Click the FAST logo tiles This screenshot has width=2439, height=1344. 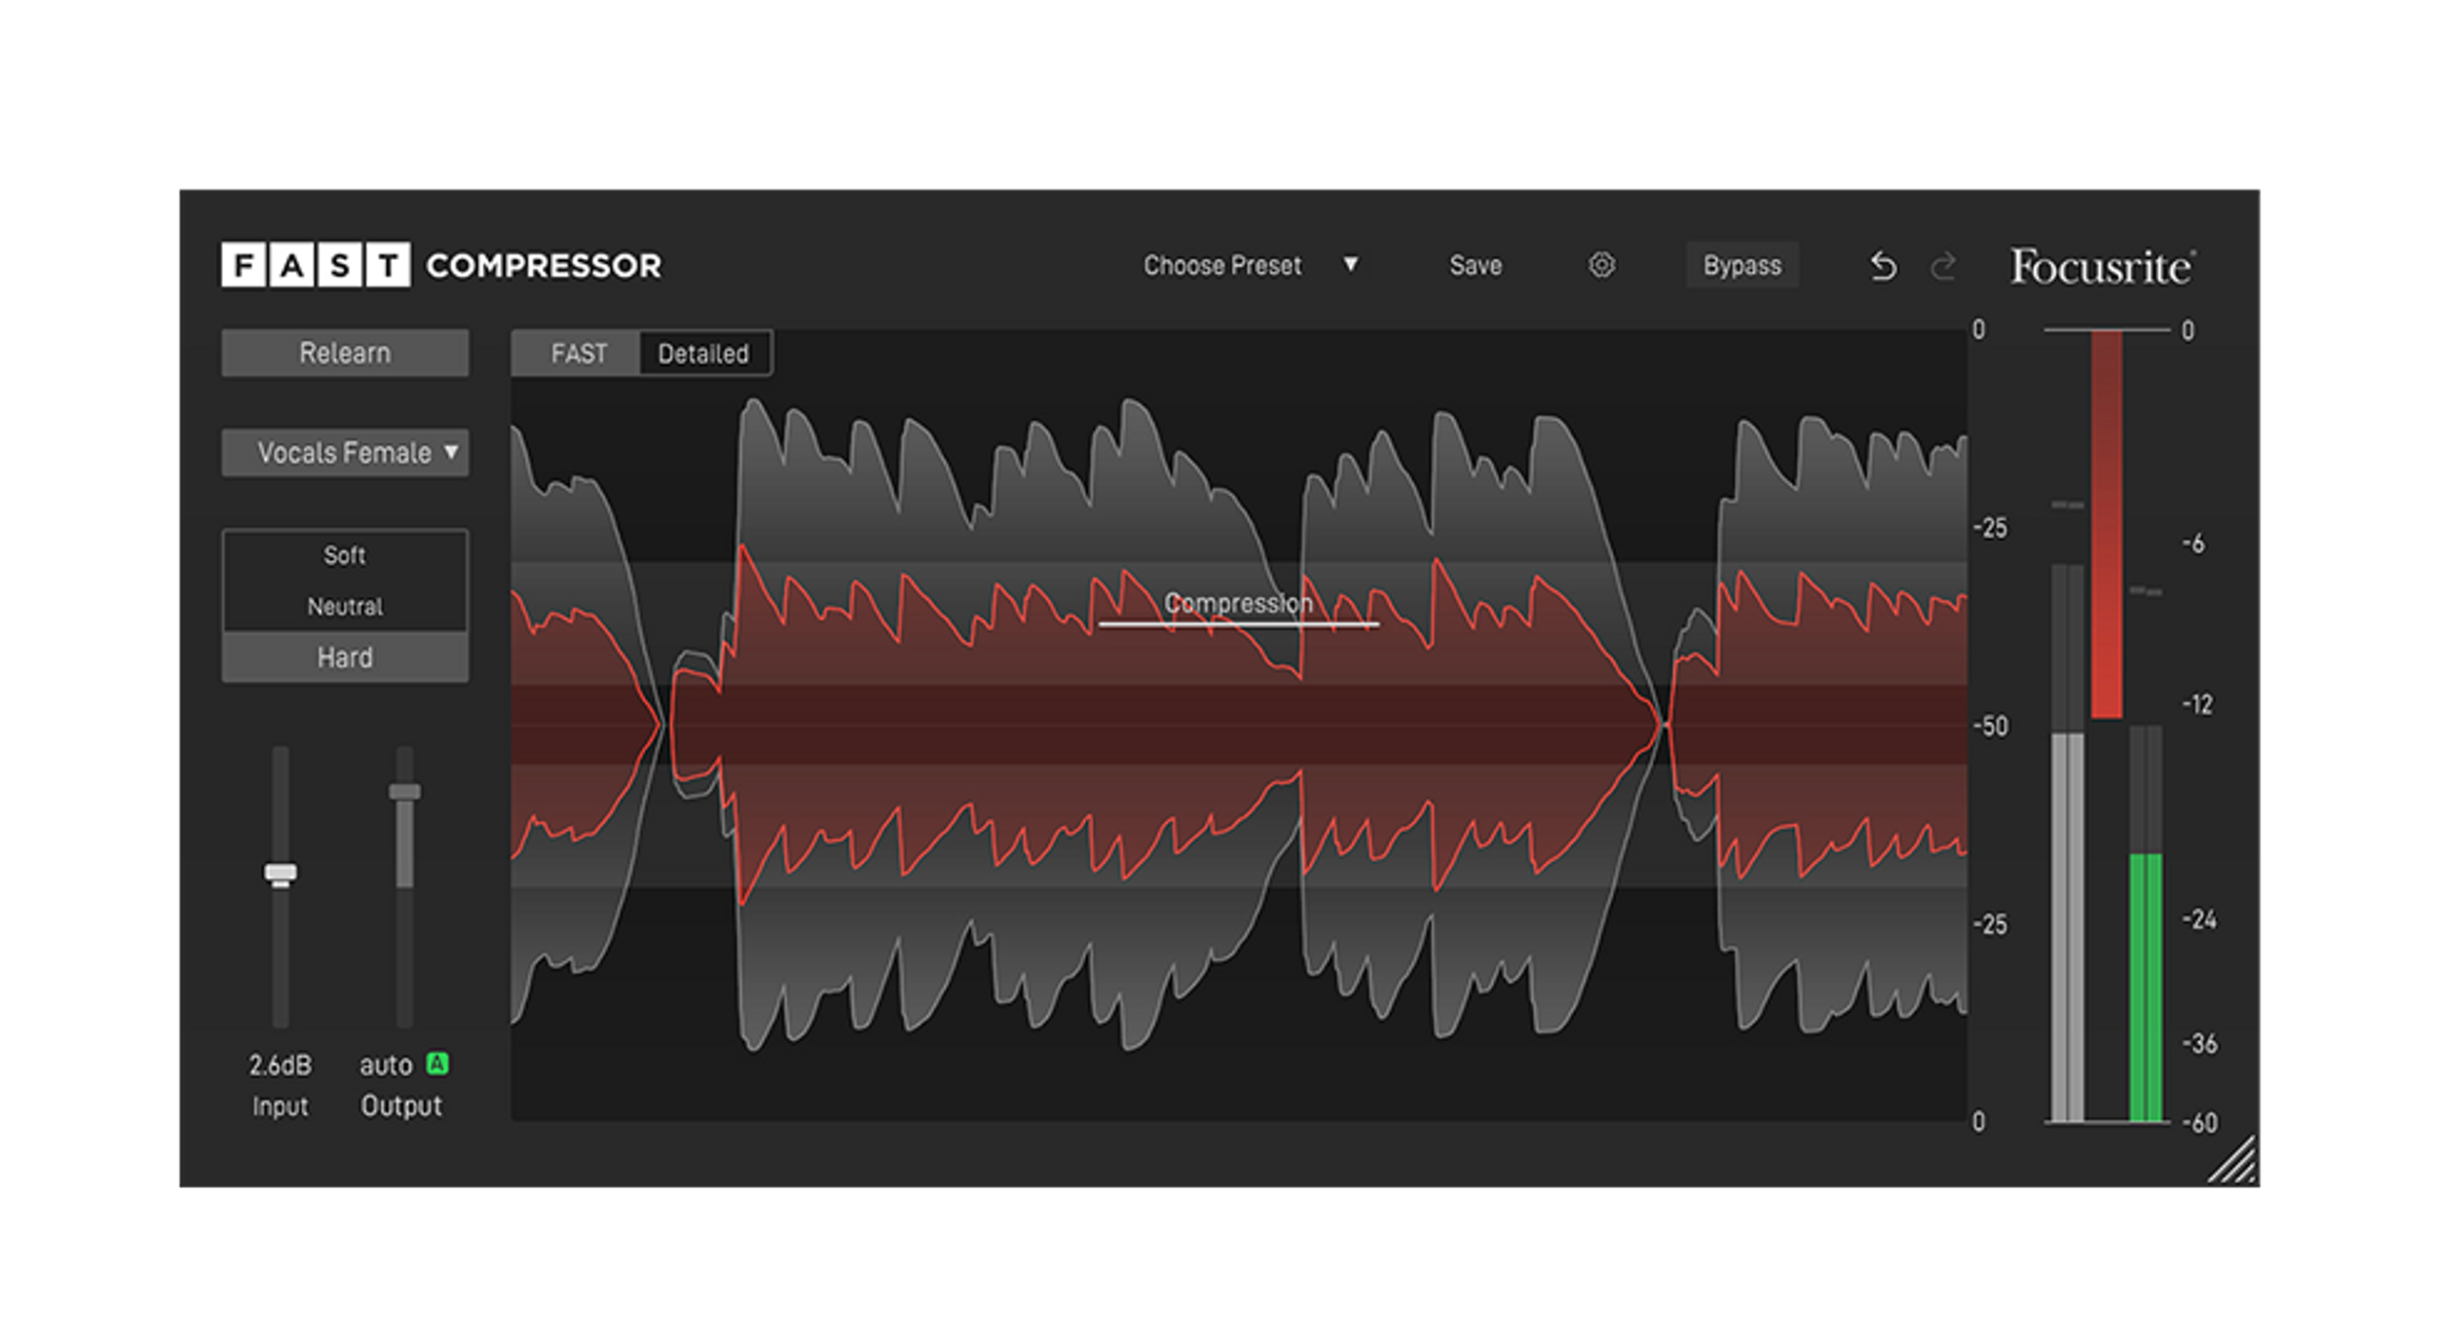click(315, 264)
